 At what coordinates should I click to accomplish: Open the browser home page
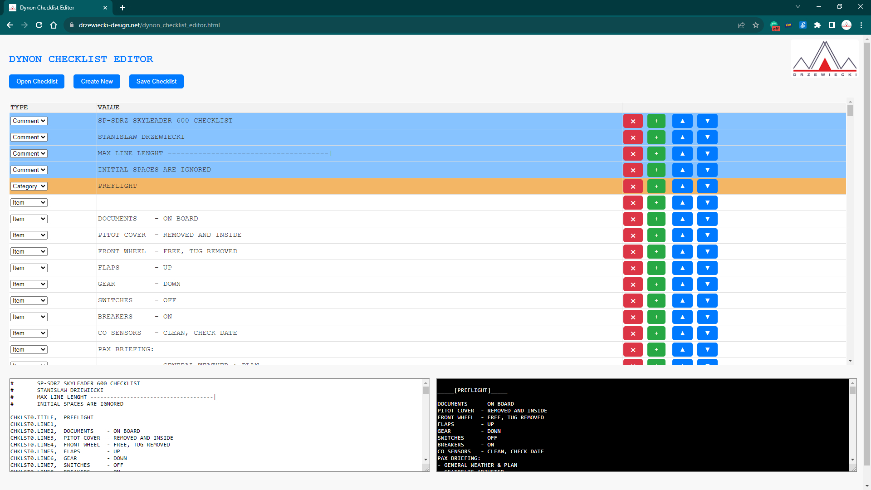pyautogui.click(x=54, y=25)
